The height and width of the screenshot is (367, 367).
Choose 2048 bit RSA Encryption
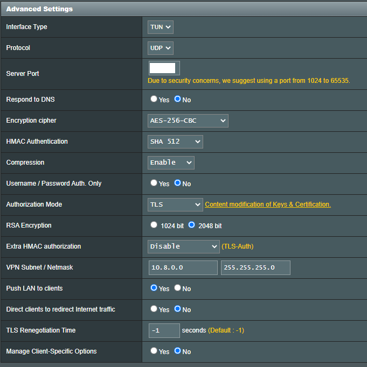pyautogui.click(x=191, y=225)
